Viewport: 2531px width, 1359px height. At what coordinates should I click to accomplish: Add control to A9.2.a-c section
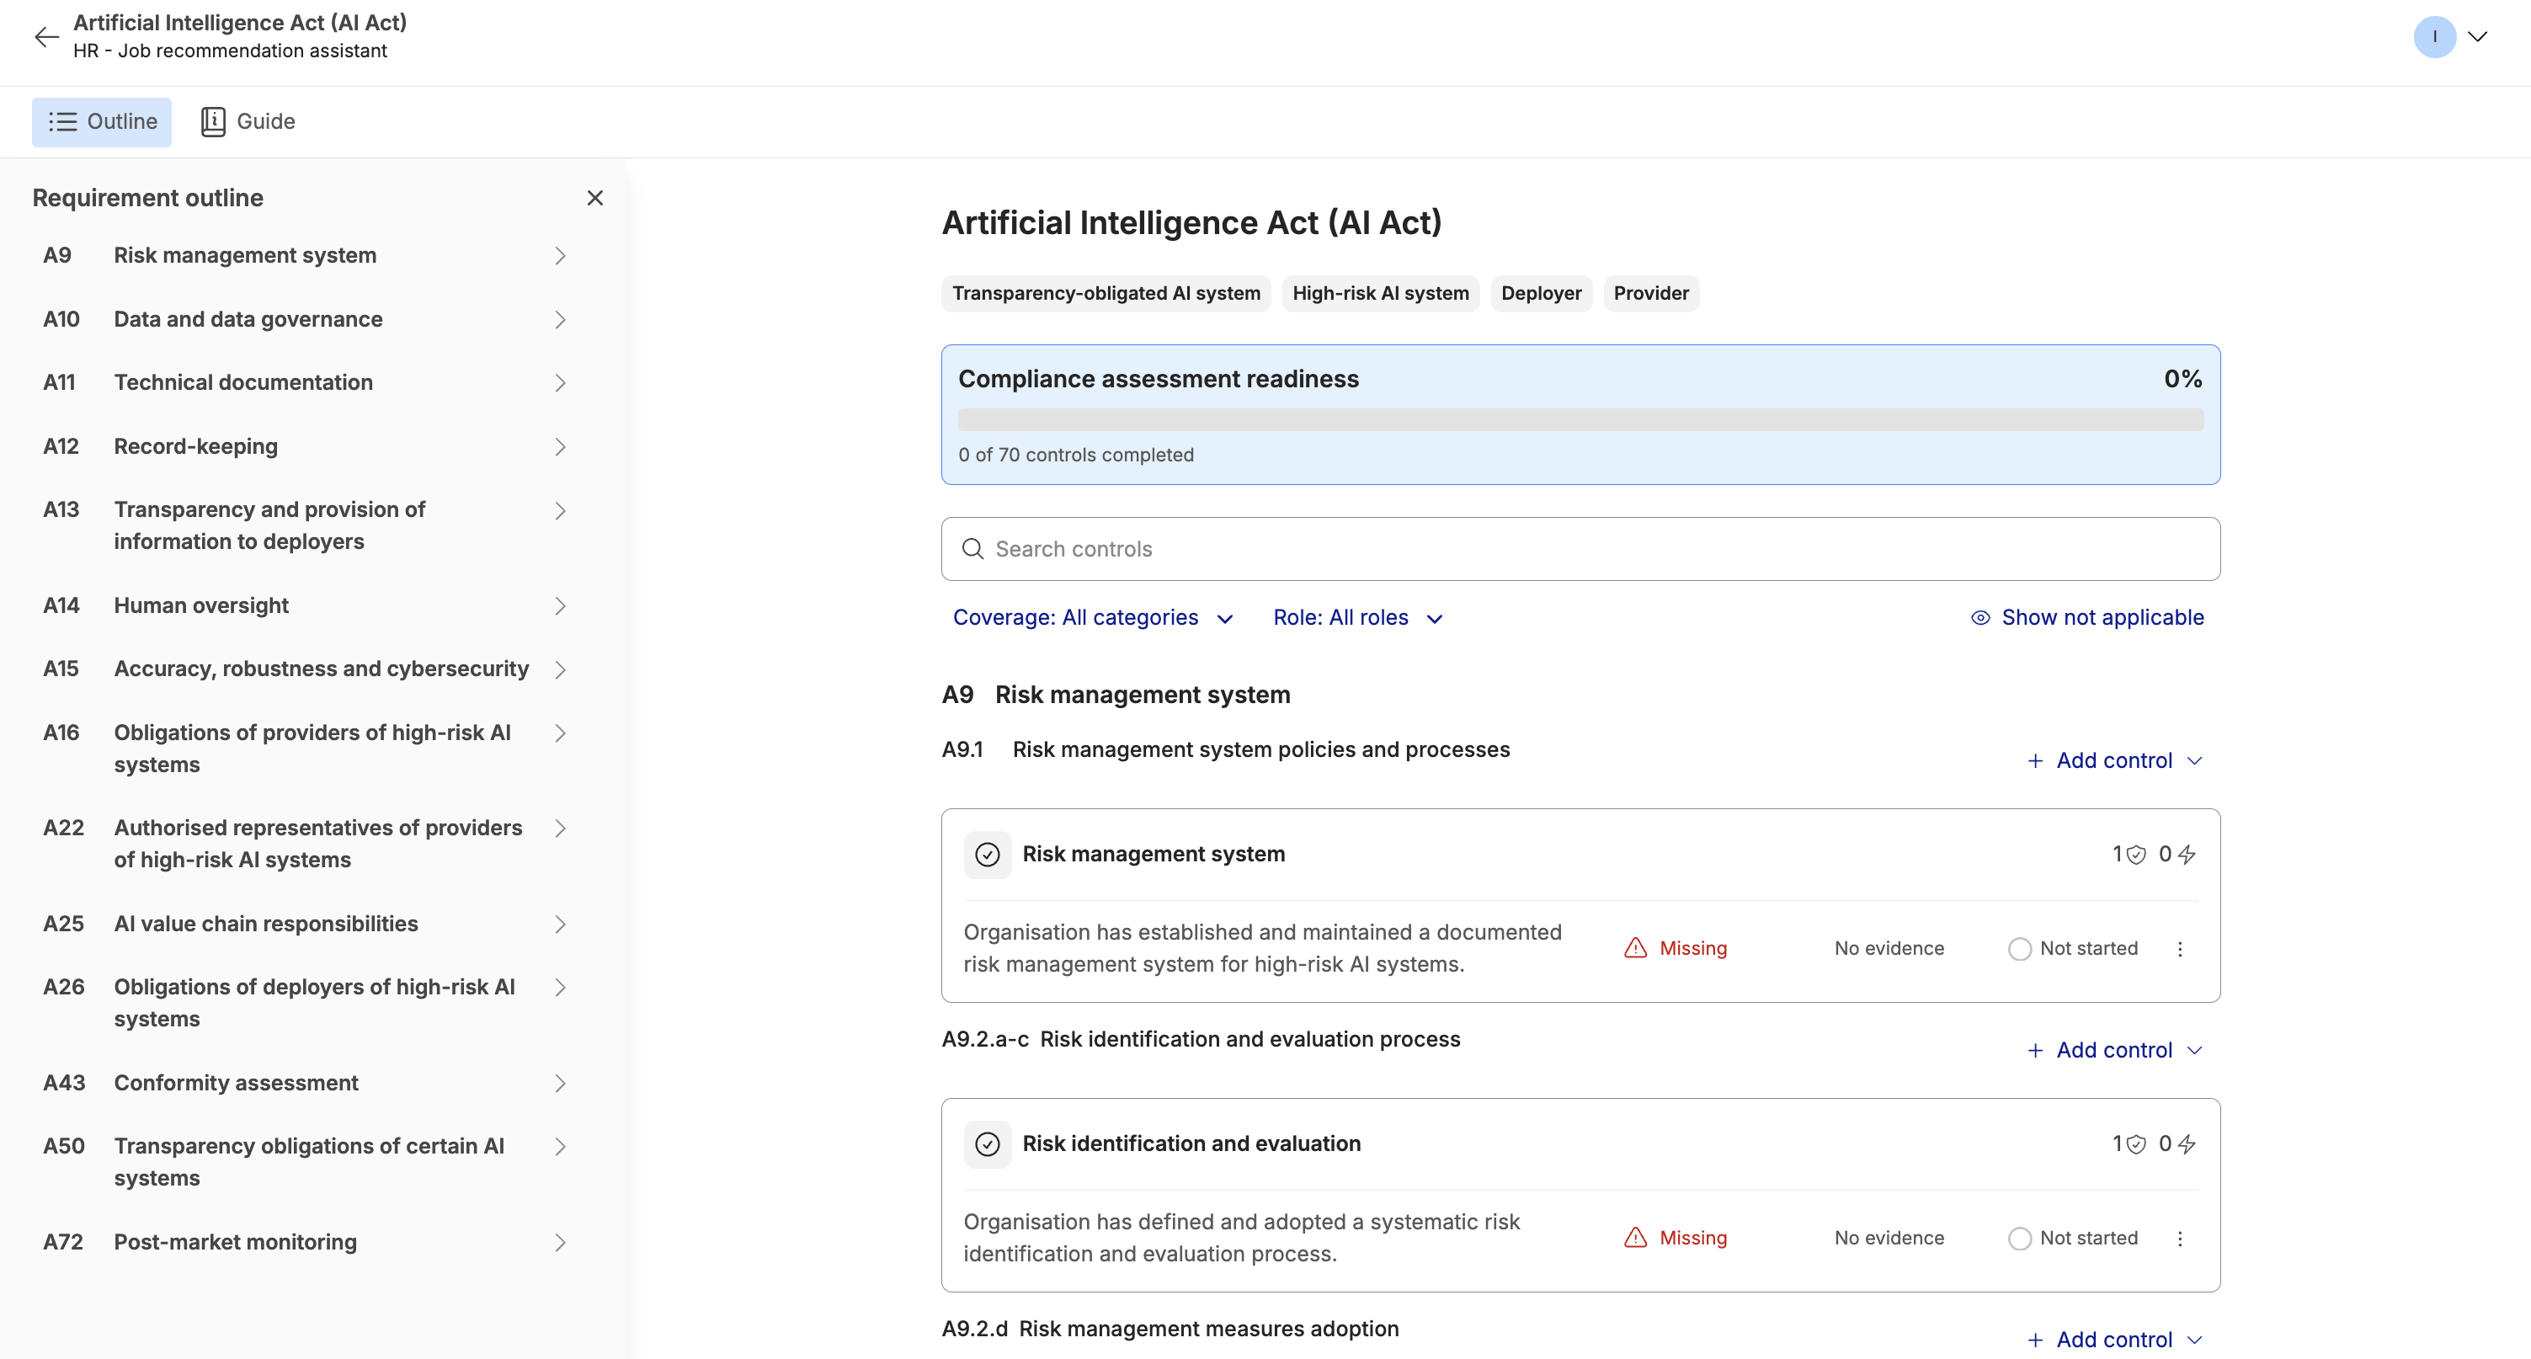[x=2114, y=1051]
